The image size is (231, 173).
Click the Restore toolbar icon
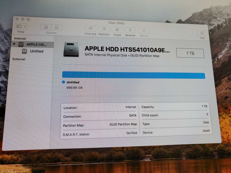(x=130, y=30)
